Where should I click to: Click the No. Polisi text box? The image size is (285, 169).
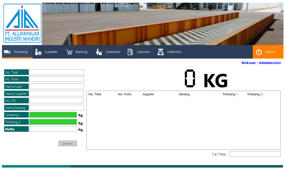[56, 79]
